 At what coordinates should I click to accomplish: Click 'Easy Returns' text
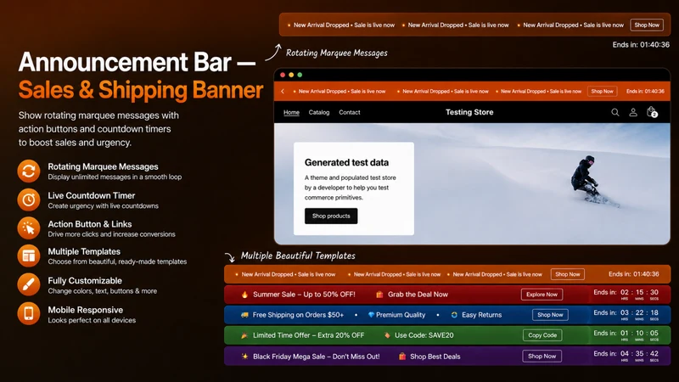(x=481, y=315)
